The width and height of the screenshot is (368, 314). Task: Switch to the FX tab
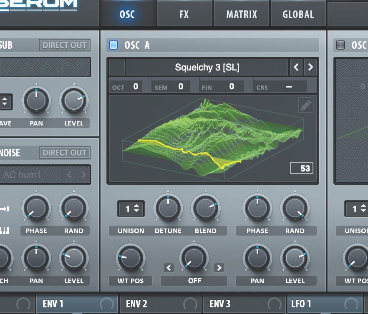coord(184,14)
